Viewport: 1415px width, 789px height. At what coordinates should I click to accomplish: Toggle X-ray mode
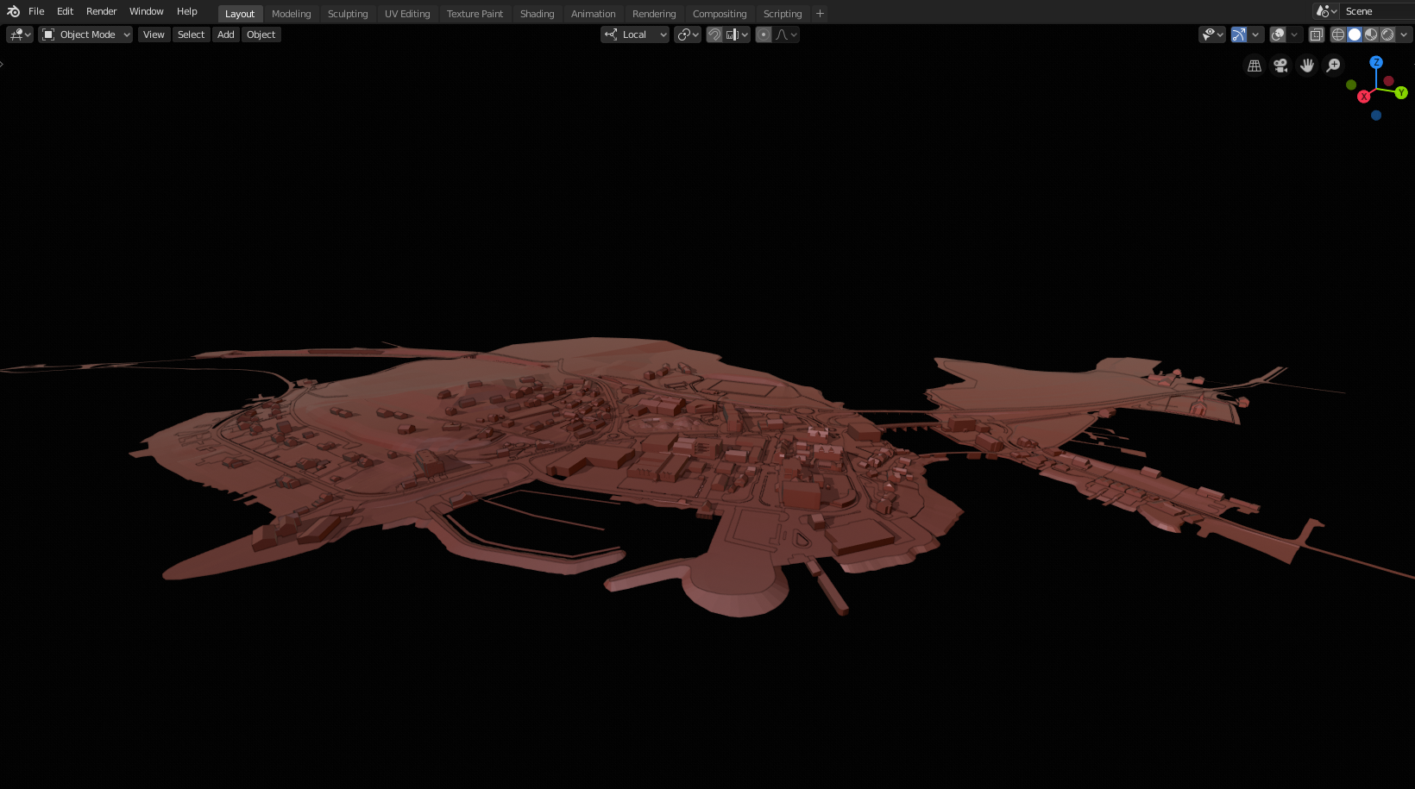pos(1317,34)
